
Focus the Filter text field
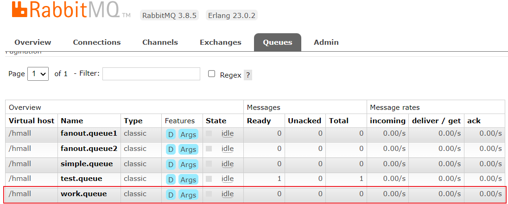click(151, 74)
